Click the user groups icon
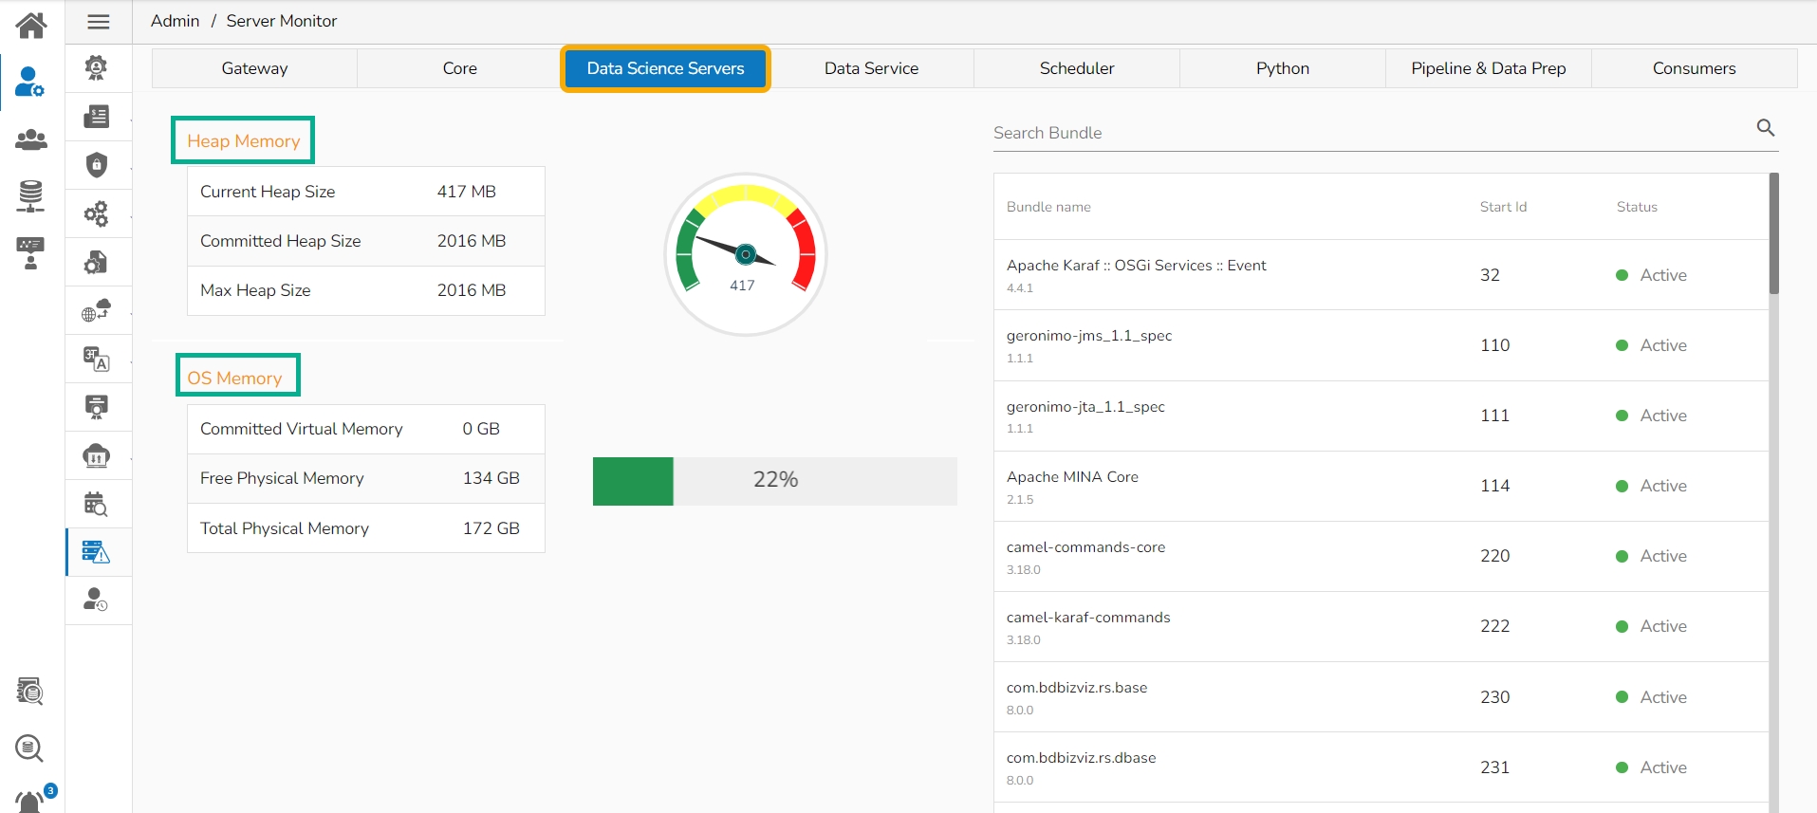Screen dimensions: 1817x813 pyautogui.click(x=31, y=140)
